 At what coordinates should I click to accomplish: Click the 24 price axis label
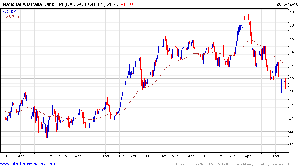pos(292,118)
